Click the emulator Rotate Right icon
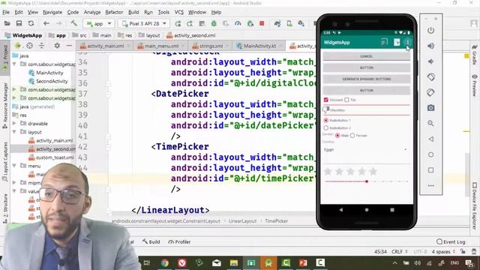 [x=430, y=92]
